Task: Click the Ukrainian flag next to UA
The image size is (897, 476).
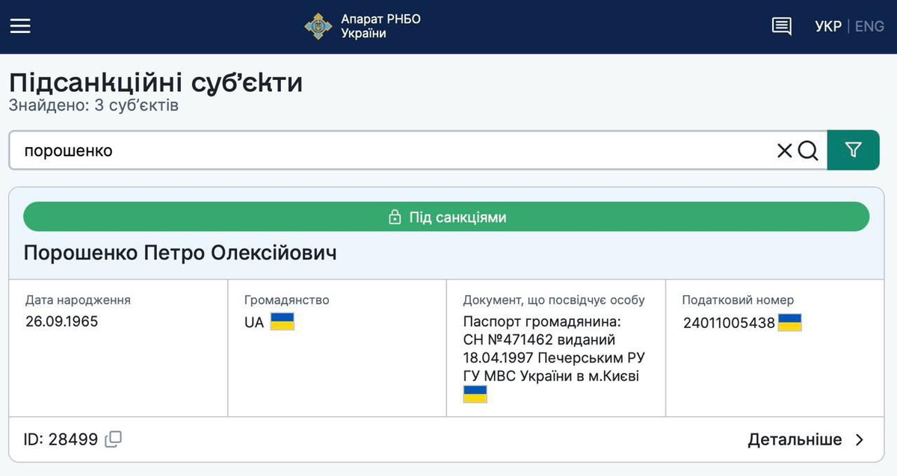Action: click(282, 322)
